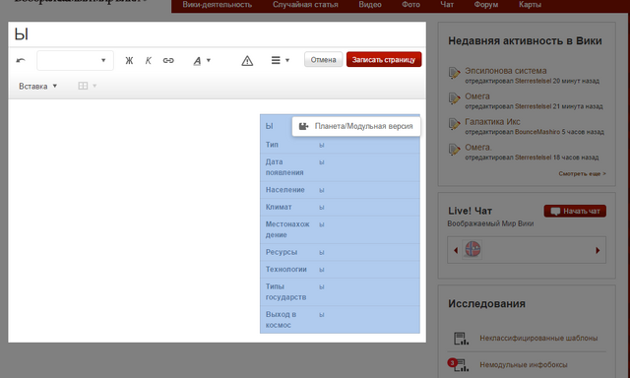The width and height of the screenshot is (630, 378).
Task: Click the page title field Ы
Action: 217,34
